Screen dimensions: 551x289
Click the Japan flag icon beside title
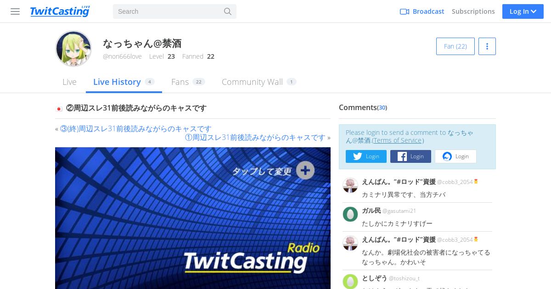[x=59, y=109]
